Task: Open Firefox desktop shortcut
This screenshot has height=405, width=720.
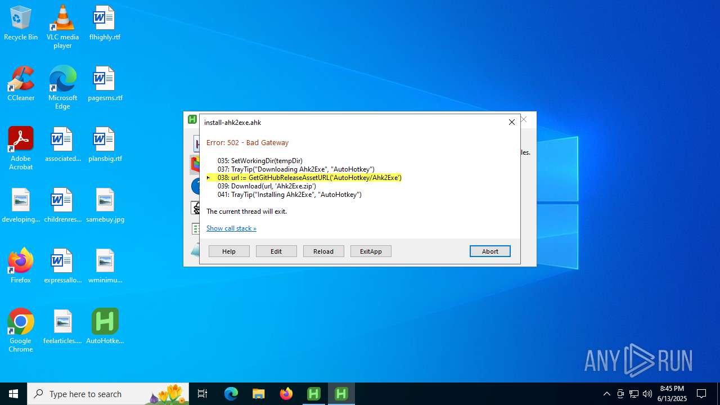Action: click(x=21, y=267)
